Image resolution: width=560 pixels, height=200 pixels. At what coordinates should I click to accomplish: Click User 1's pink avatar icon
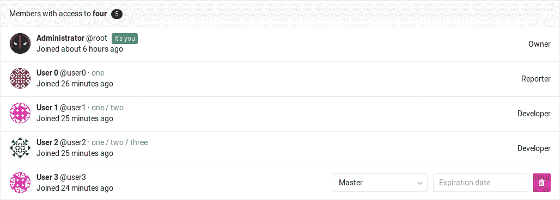pos(20,113)
